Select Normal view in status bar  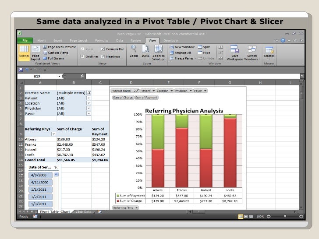click(x=241, y=217)
